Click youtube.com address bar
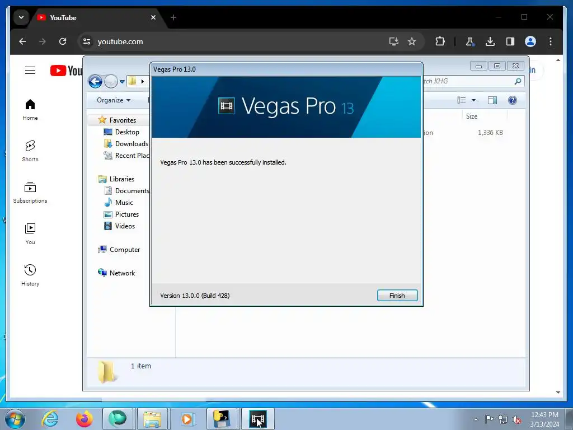Screen dimensions: 573x430 coord(234,41)
